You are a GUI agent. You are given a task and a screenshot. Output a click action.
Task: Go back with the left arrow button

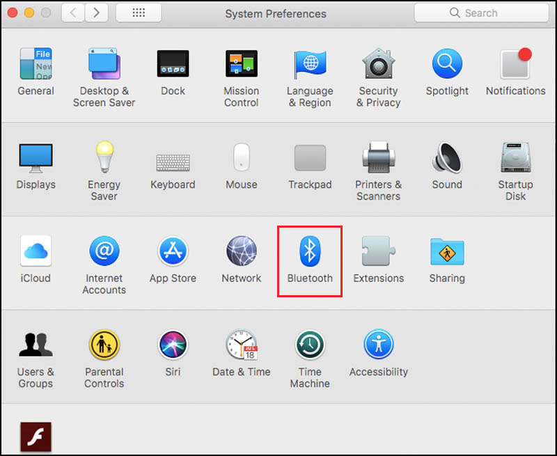coord(73,13)
